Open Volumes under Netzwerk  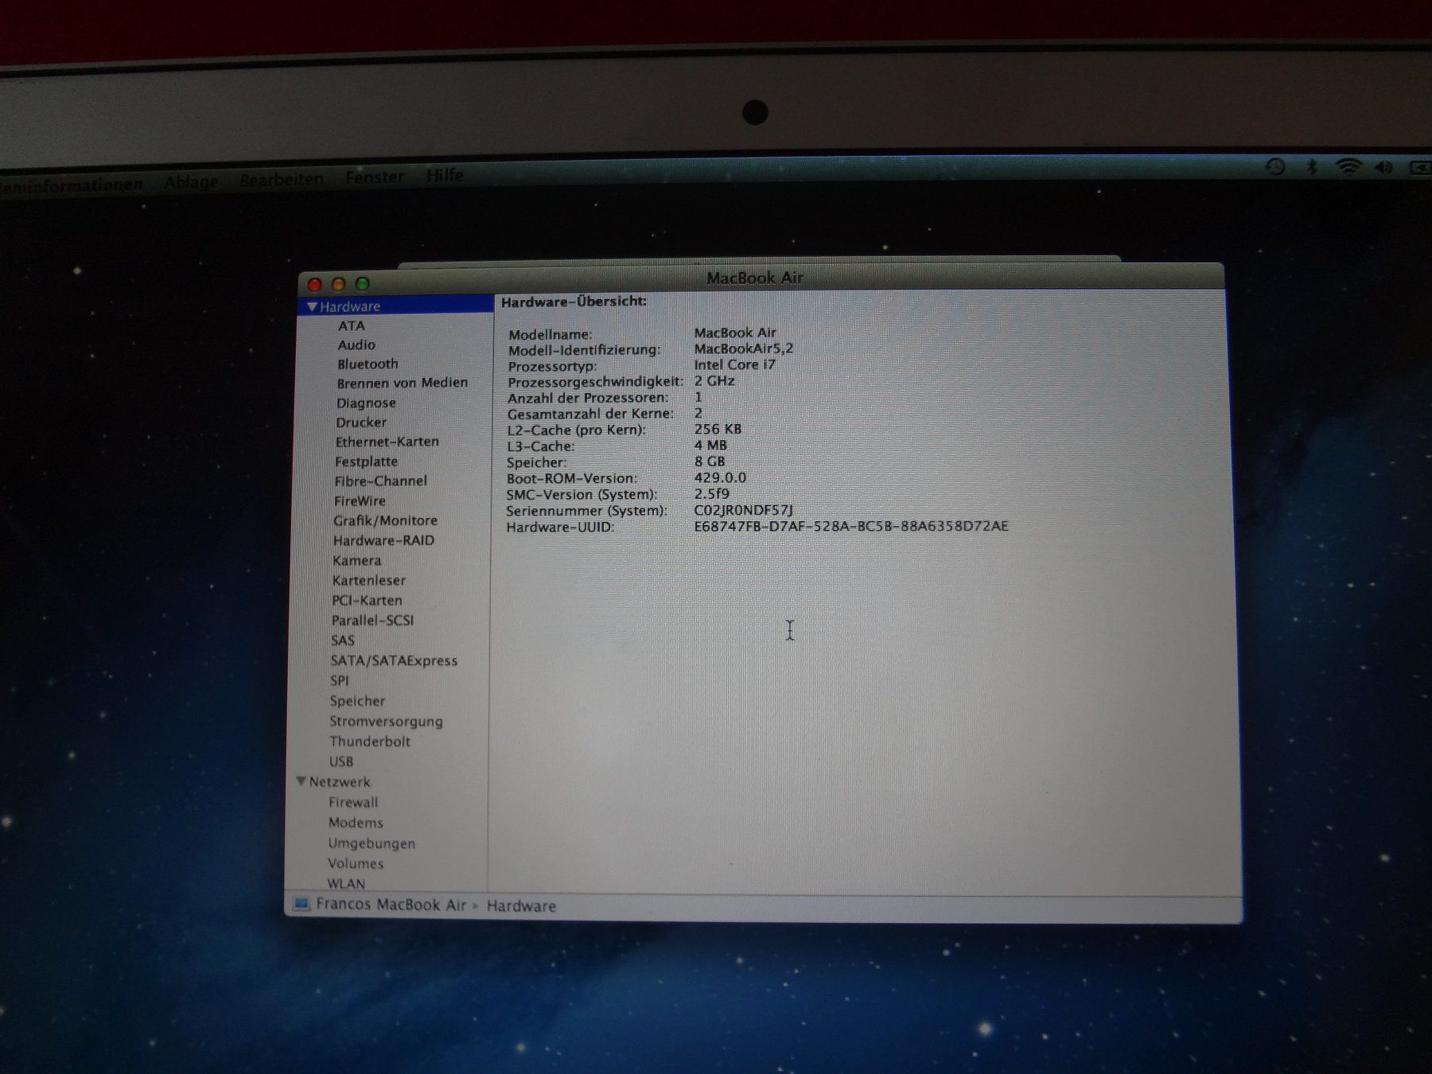[x=355, y=863]
